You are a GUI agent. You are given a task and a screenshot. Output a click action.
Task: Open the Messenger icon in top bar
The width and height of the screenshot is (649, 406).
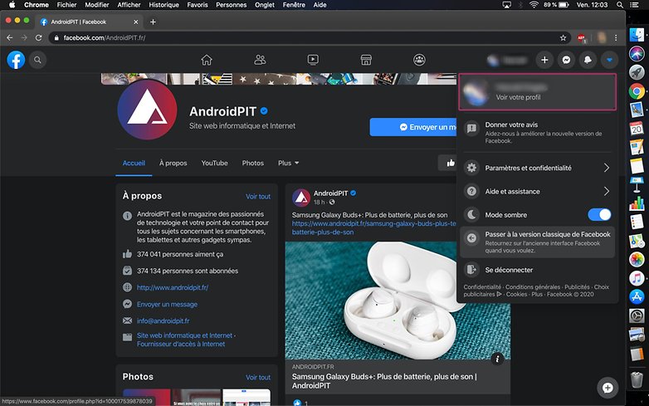pos(566,60)
